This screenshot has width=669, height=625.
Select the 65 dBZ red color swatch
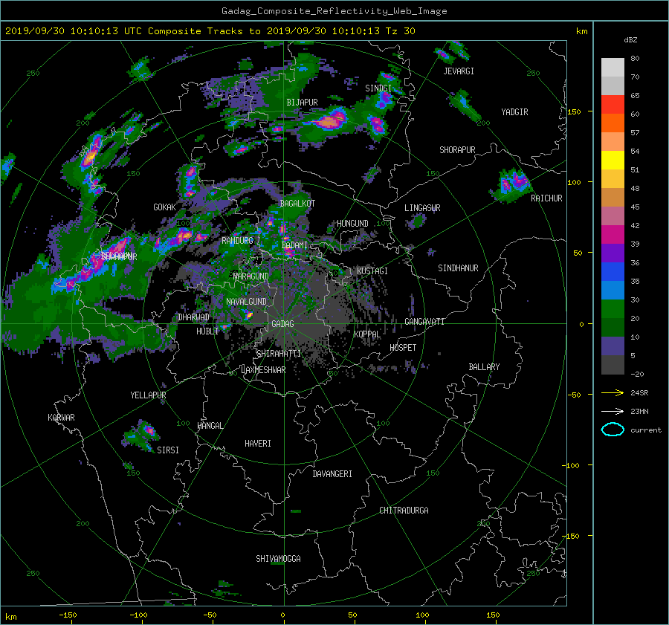coord(613,104)
